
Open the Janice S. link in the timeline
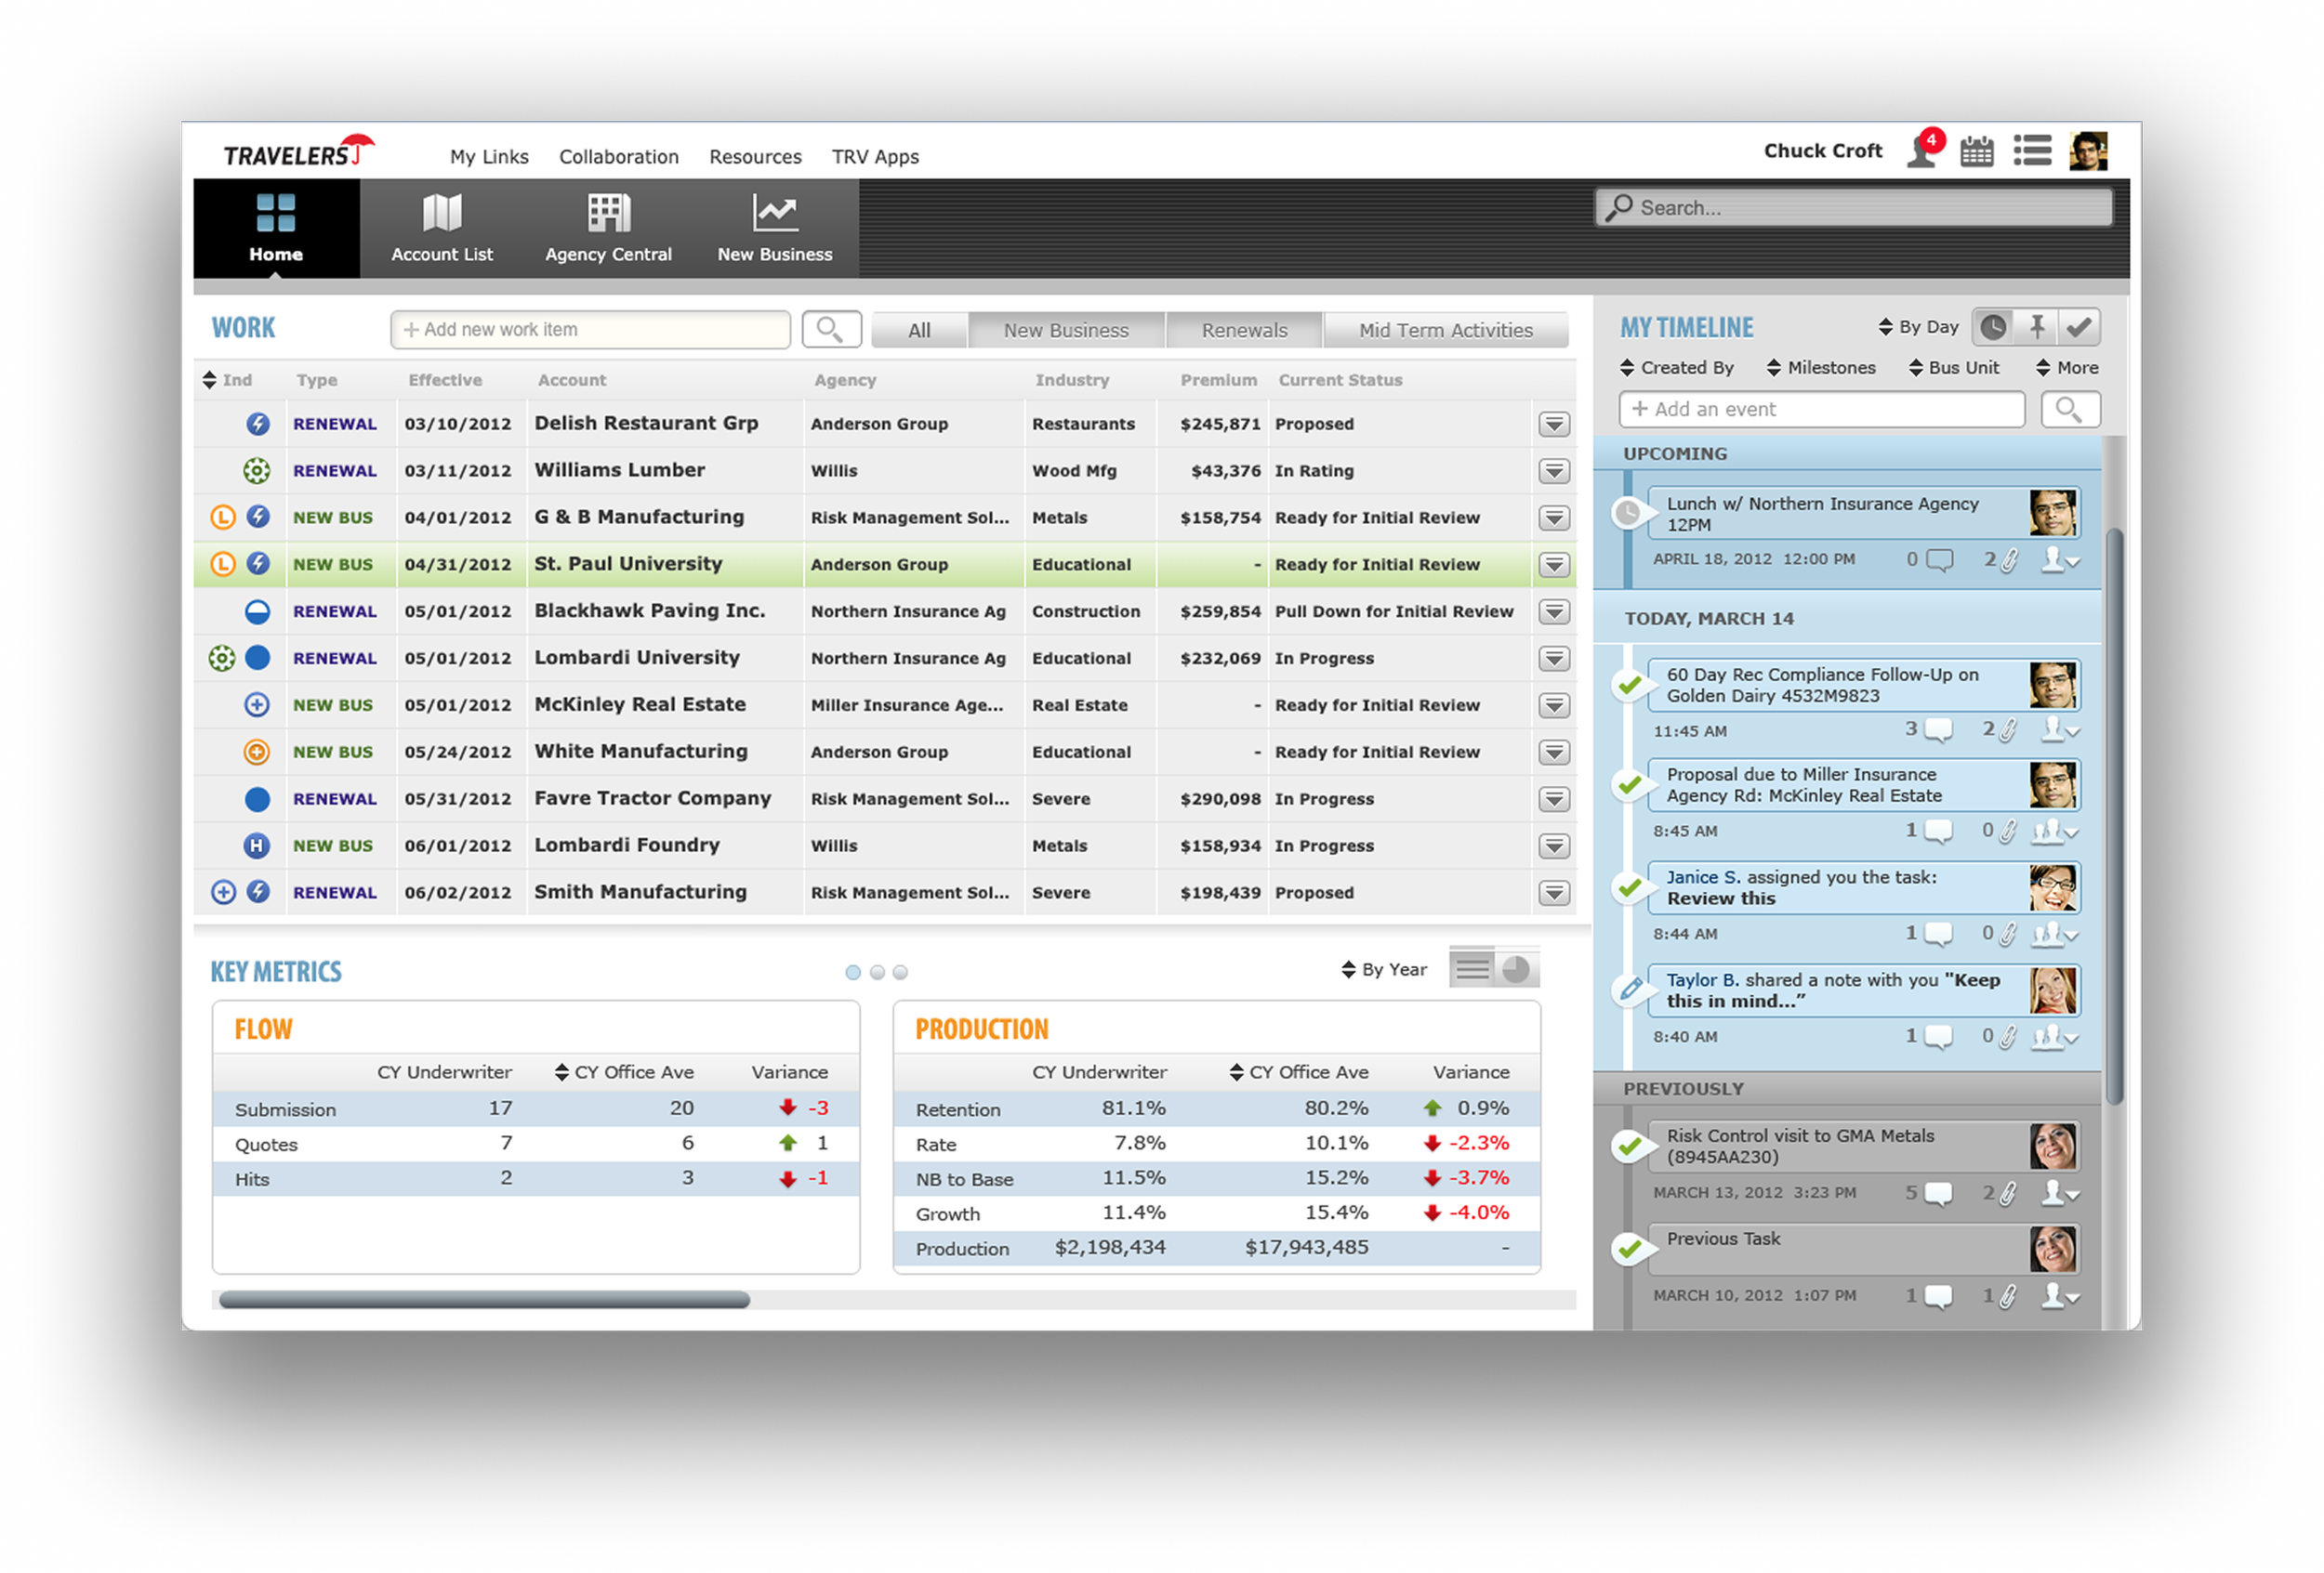point(1702,876)
